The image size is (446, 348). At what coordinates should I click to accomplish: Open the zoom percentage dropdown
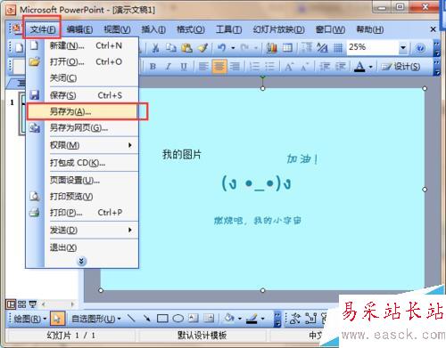(x=403, y=47)
